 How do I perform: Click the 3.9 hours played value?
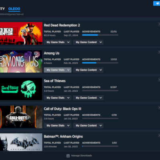[x=49, y=91]
